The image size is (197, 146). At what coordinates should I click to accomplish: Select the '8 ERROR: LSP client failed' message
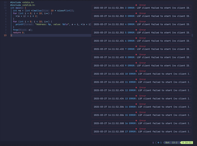142,57
